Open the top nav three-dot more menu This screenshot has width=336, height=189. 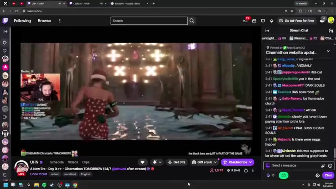[60, 21]
